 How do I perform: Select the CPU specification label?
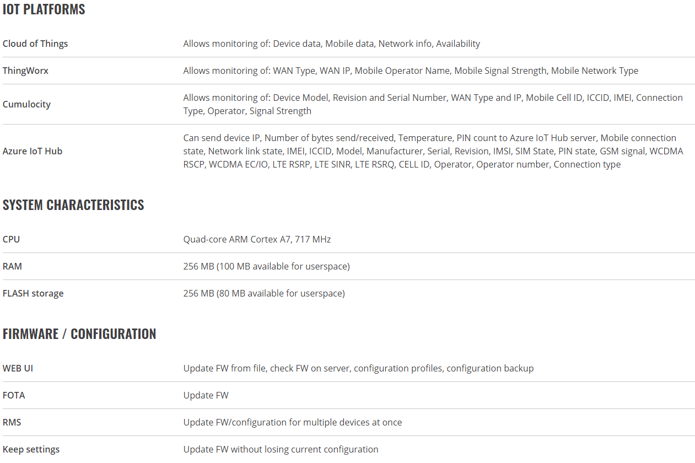[11, 239]
